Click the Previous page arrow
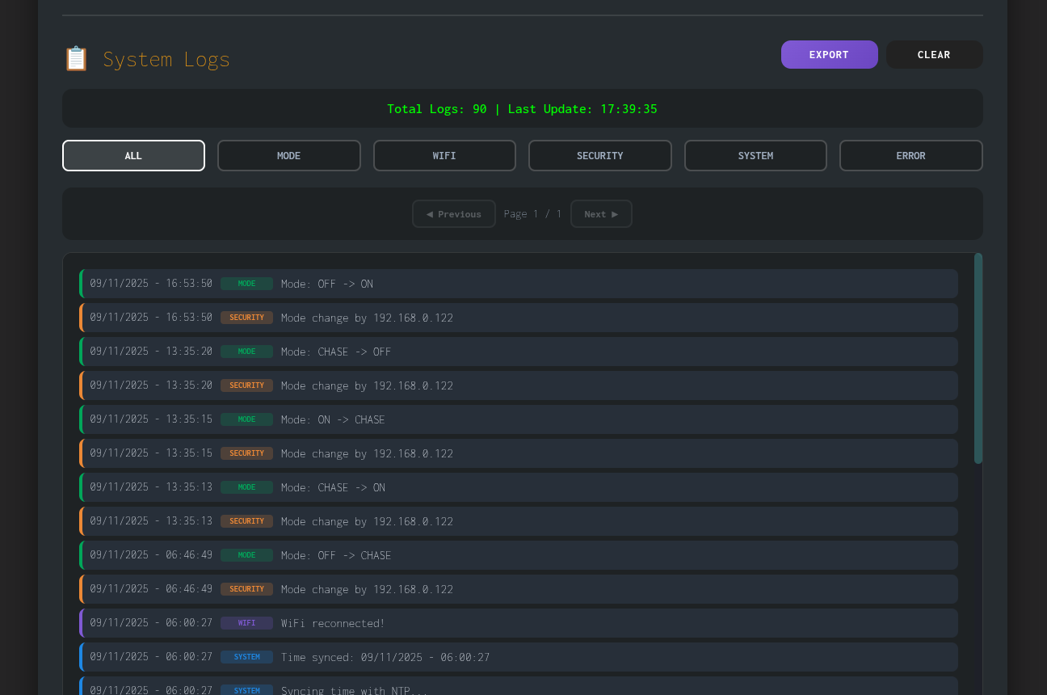This screenshot has width=1047, height=695. click(453, 213)
